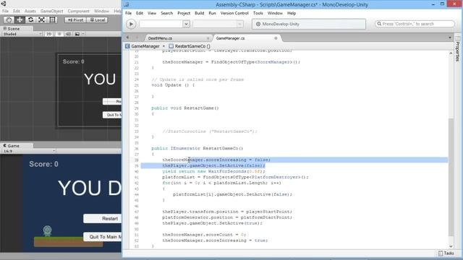Toggle Pivot handle position in Unity
This screenshot has height=260, width=463.
[x=75, y=20]
